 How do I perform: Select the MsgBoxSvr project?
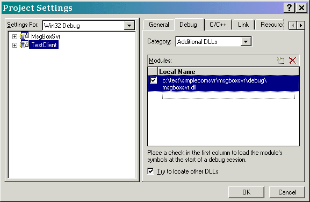point(46,36)
